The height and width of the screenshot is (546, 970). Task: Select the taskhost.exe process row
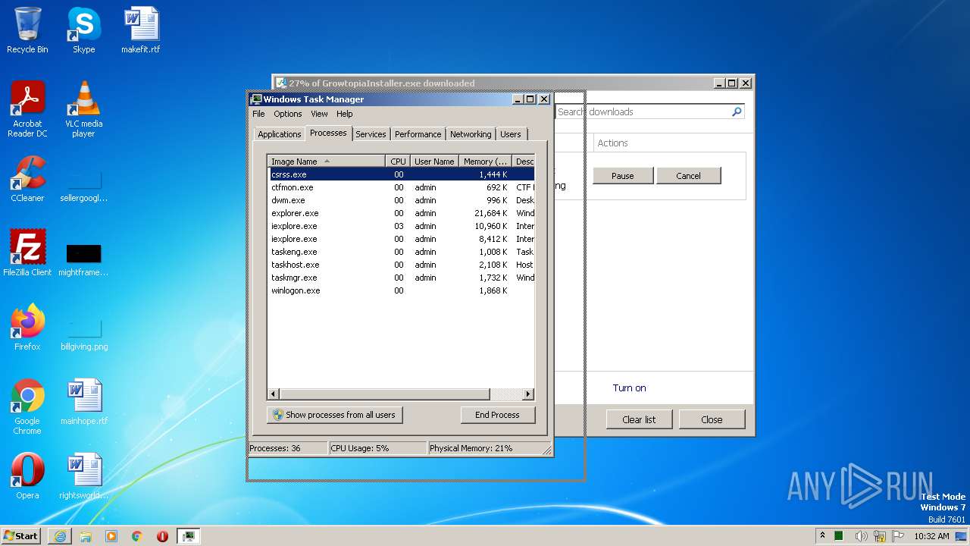click(401, 265)
